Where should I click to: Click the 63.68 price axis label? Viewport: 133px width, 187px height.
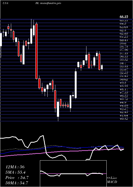point(124,27)
